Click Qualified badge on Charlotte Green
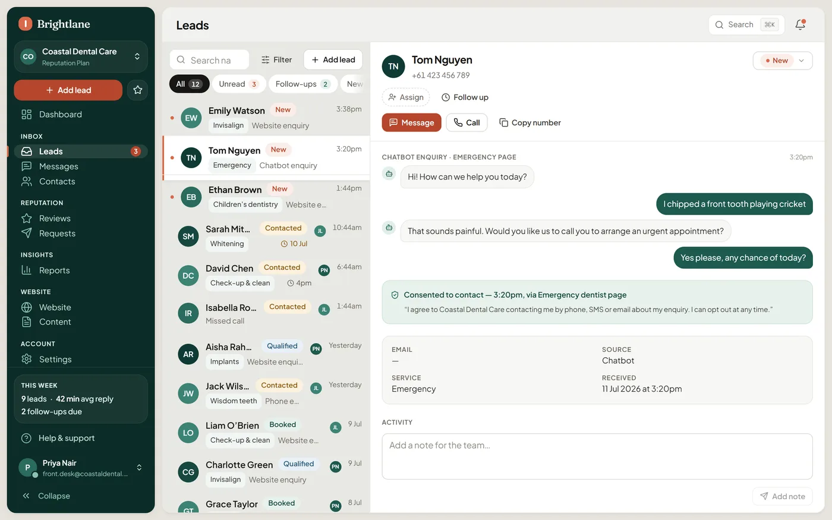 tap(299, 464)
